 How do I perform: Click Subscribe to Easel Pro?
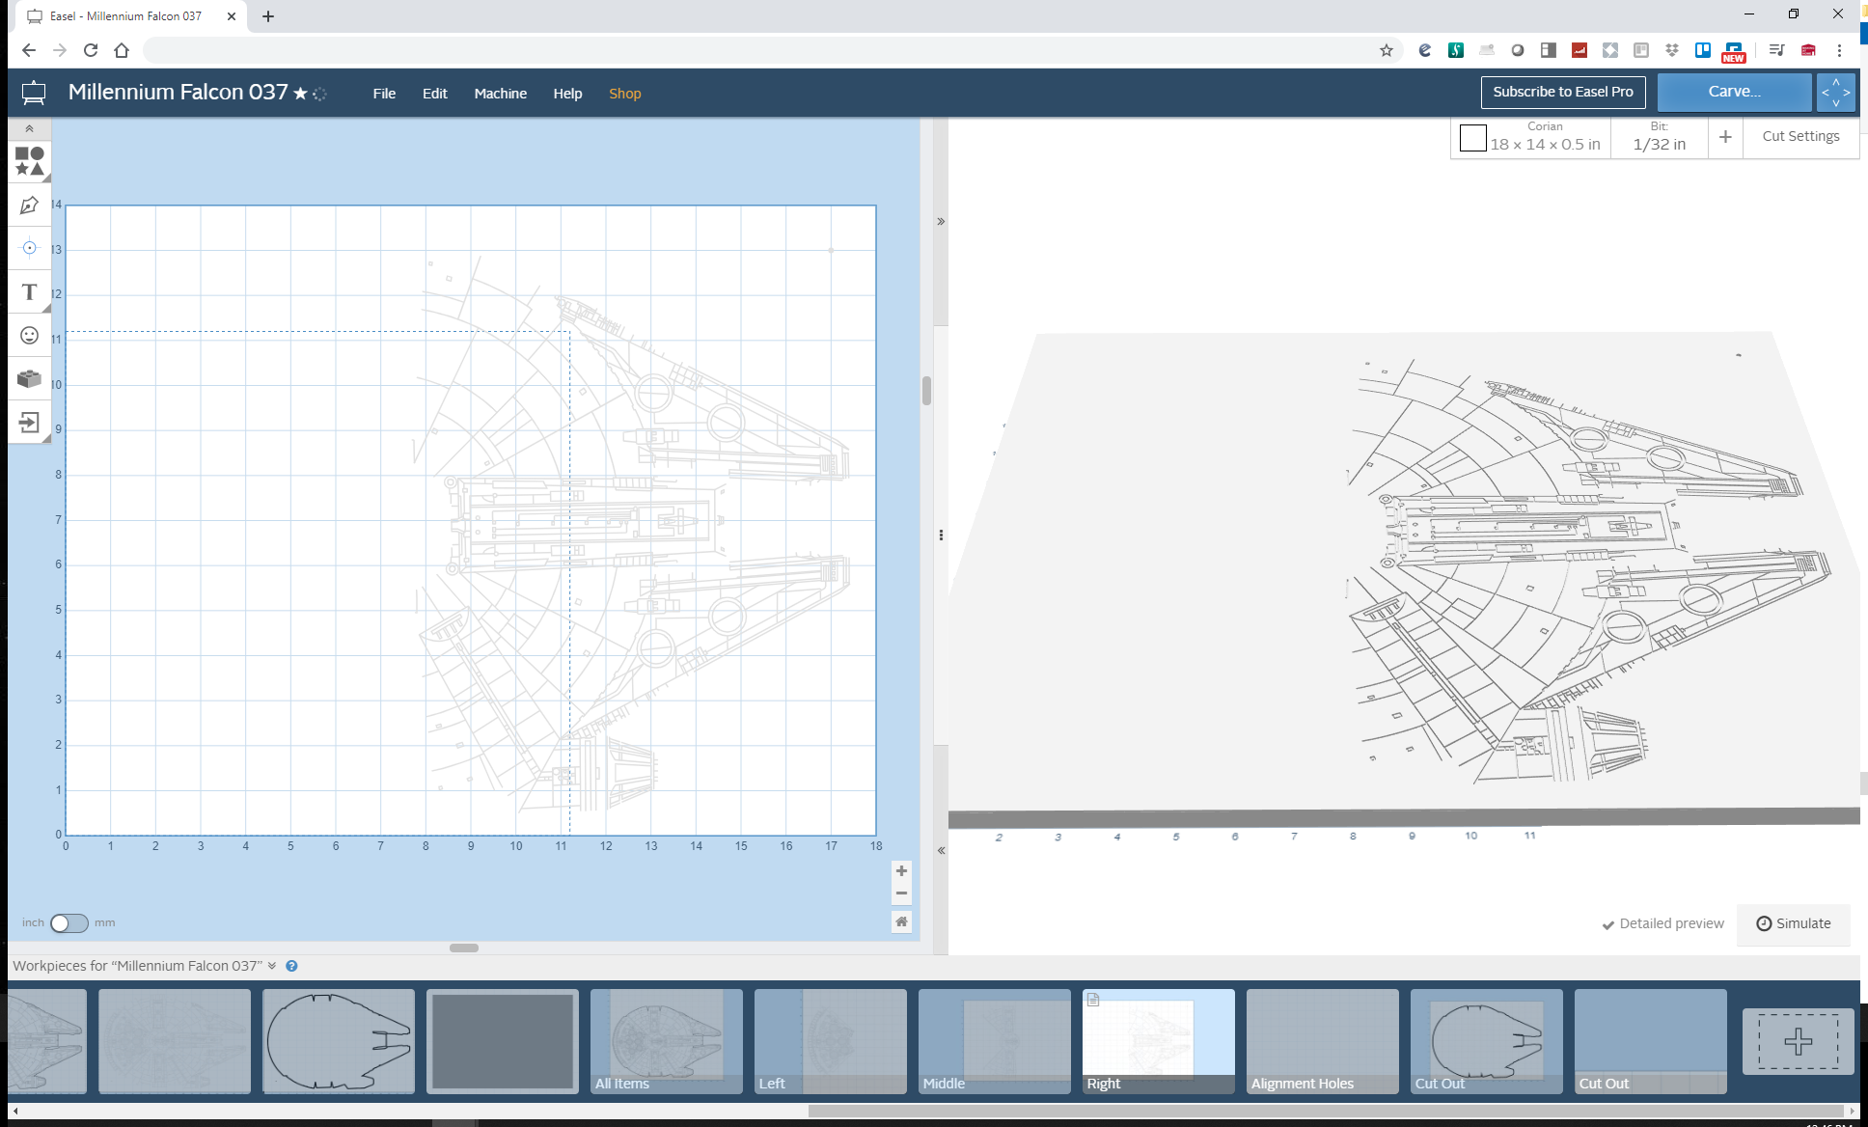(1563, 92)
